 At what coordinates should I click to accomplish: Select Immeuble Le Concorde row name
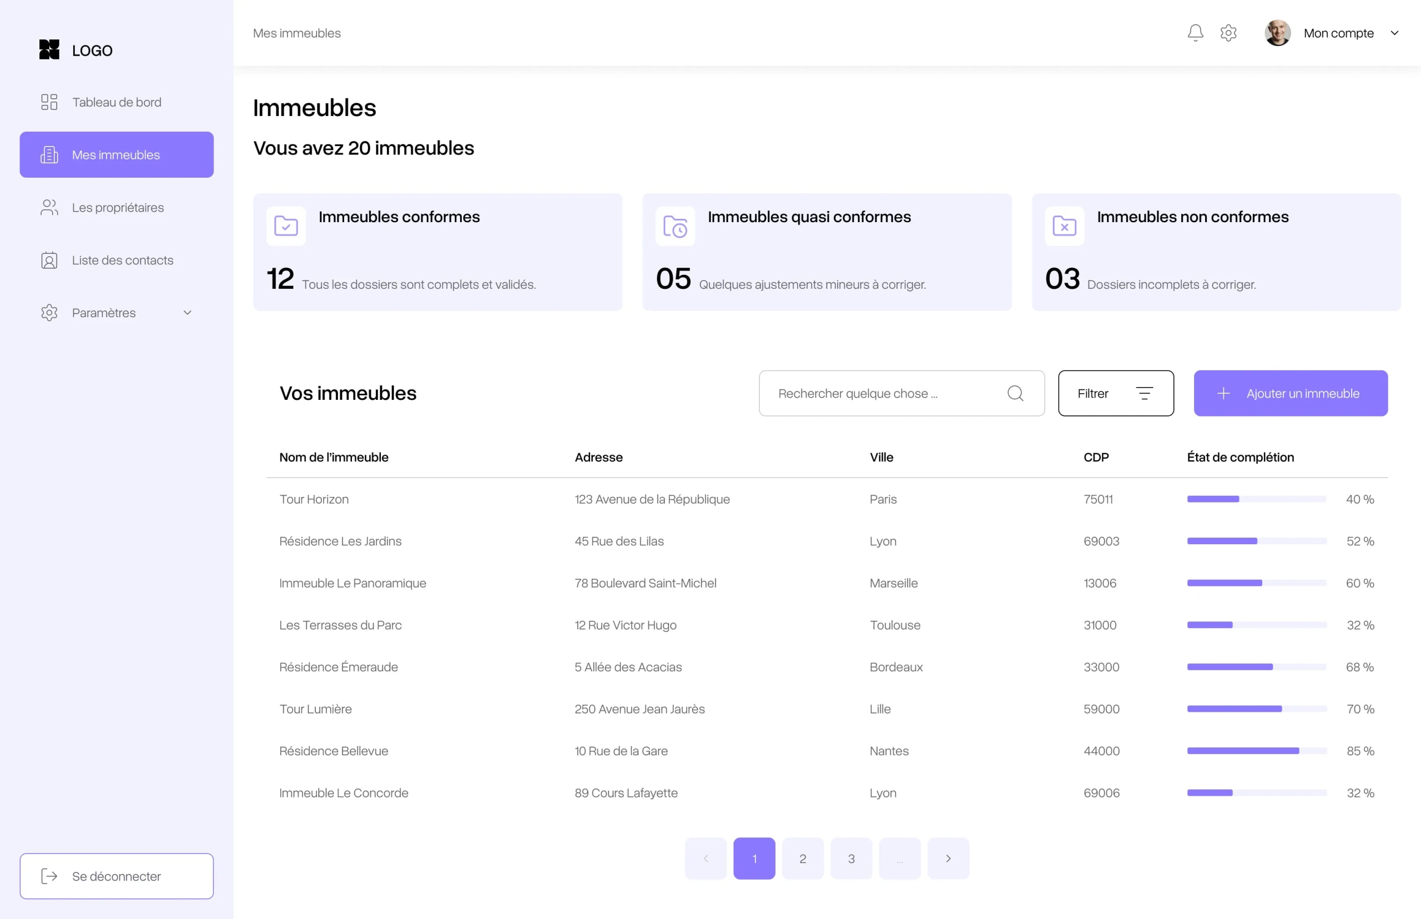[344, 792]
